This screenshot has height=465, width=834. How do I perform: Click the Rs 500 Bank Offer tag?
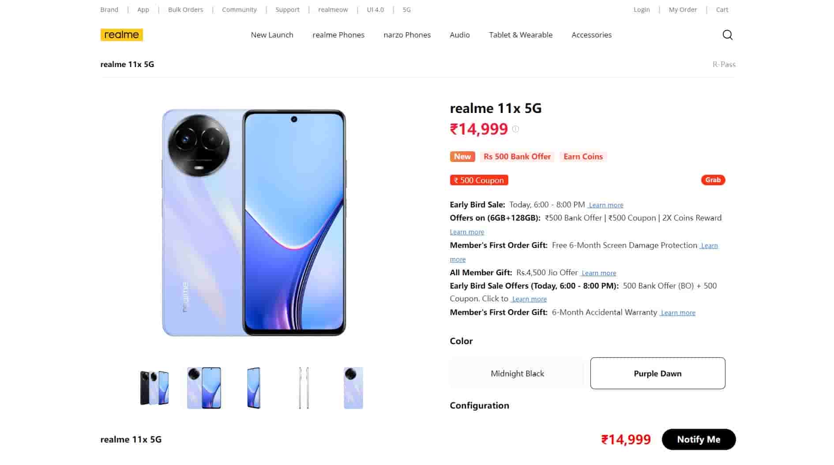[517, 157]
